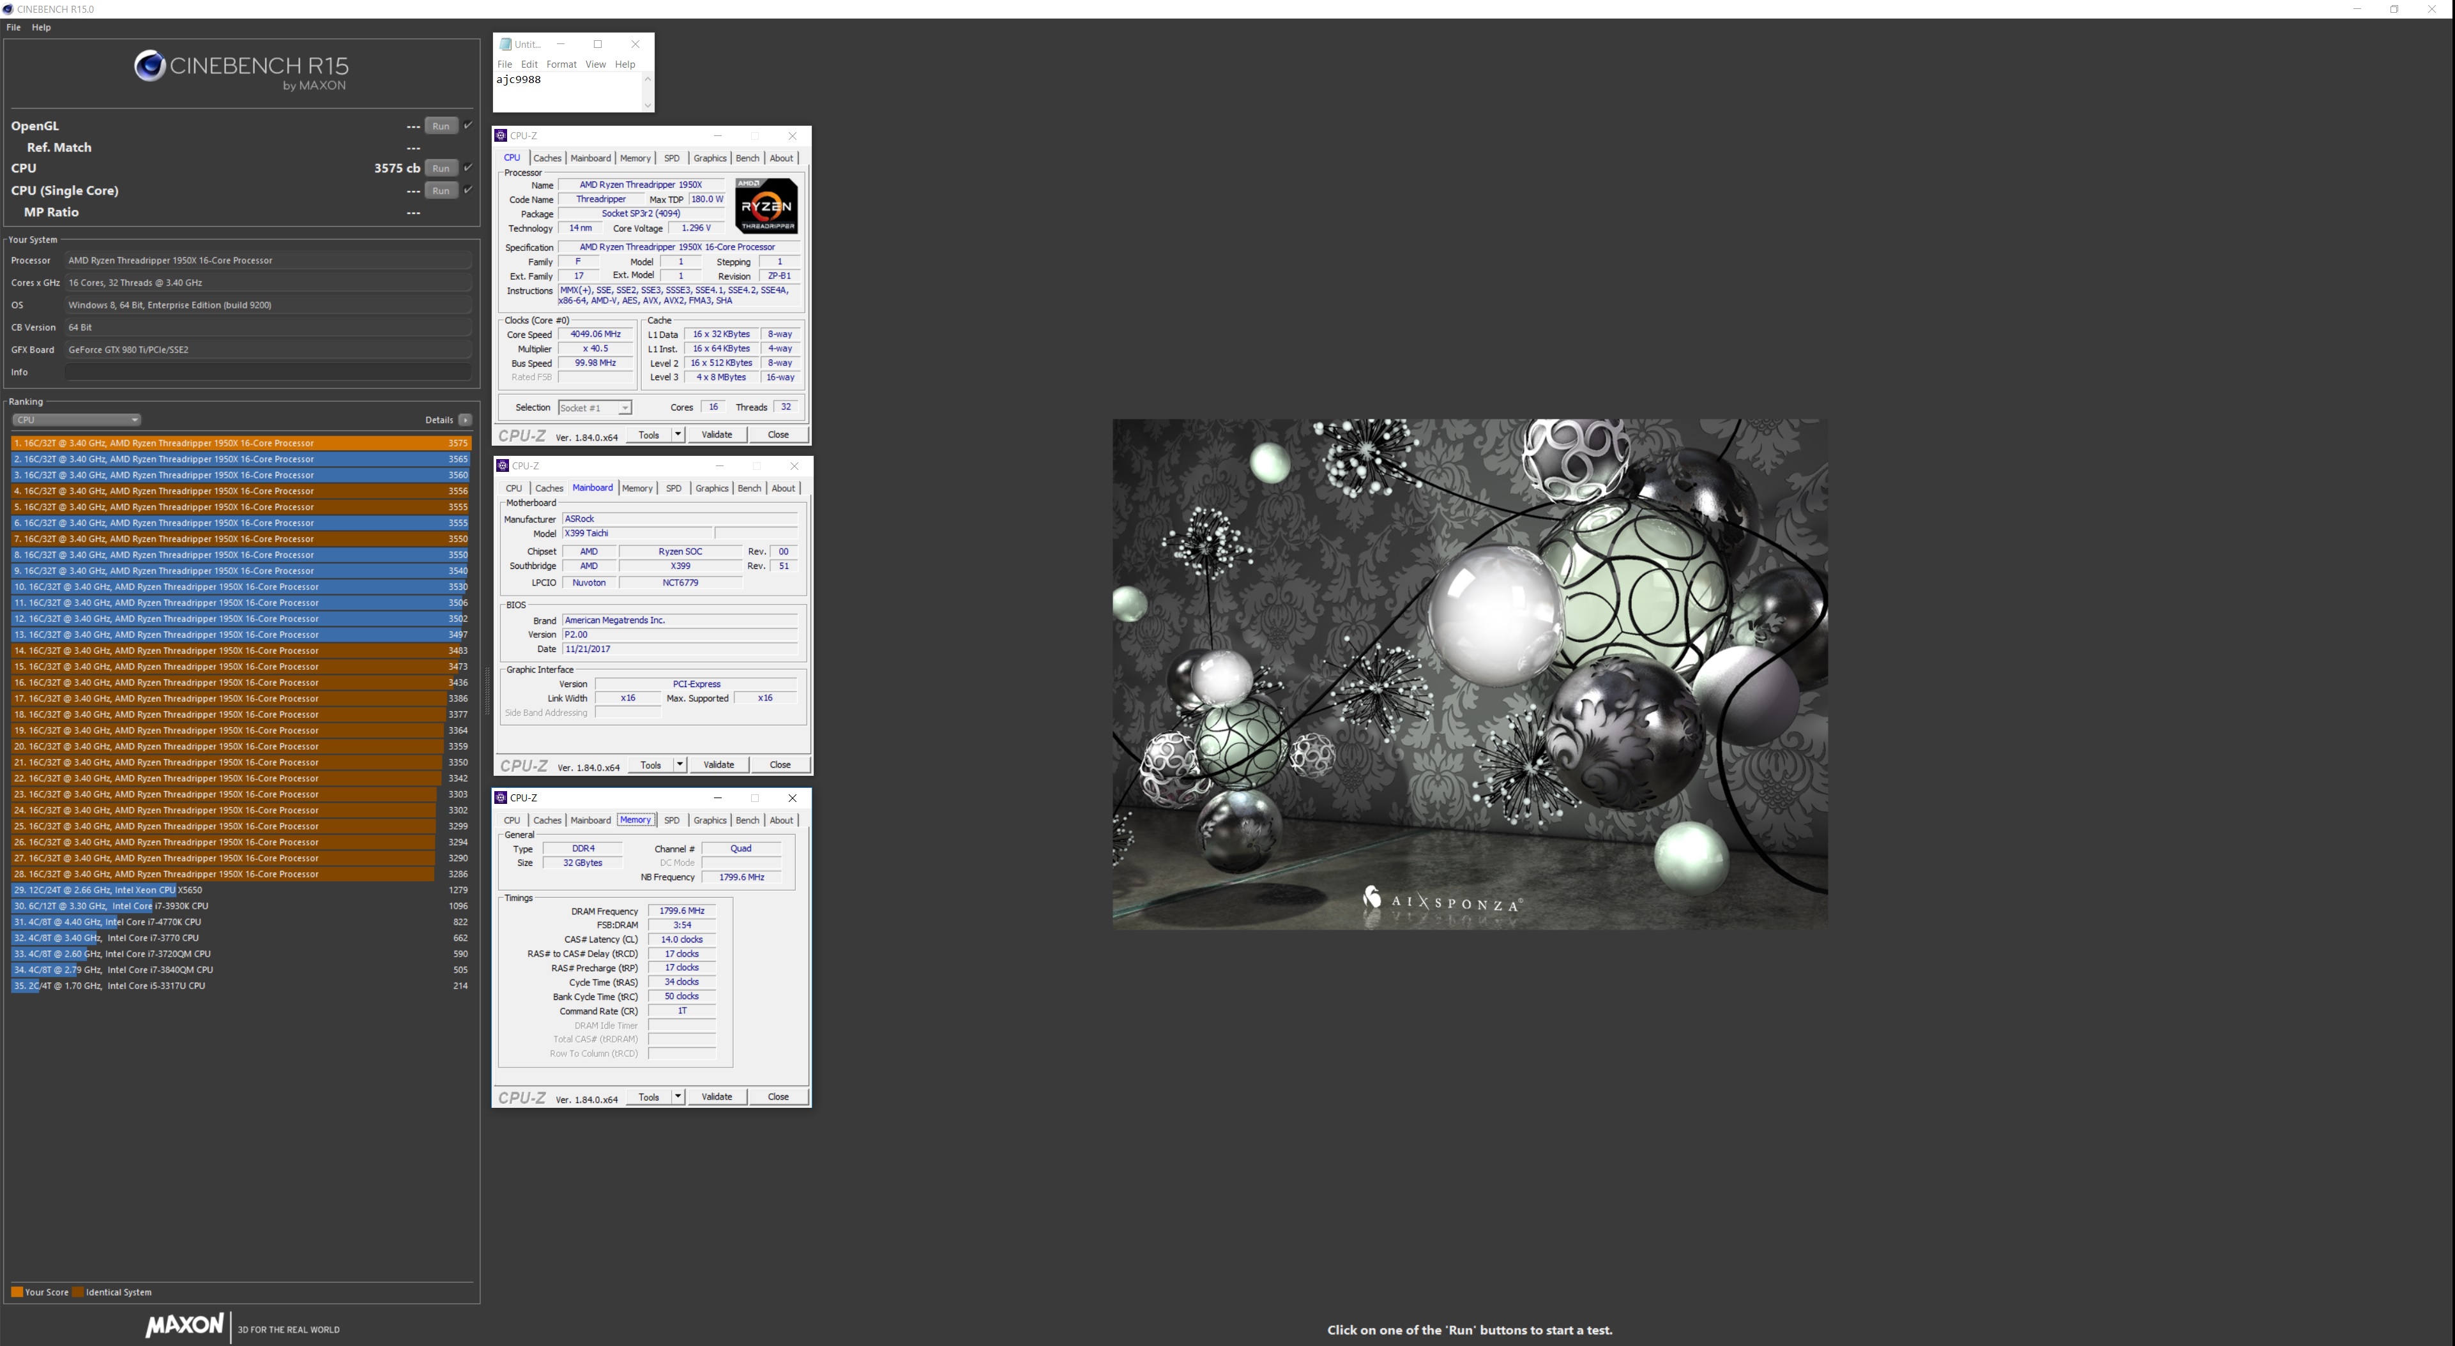Expand ranking Details with the arrow button
Screen dimensions: 2455x1346
465,420
